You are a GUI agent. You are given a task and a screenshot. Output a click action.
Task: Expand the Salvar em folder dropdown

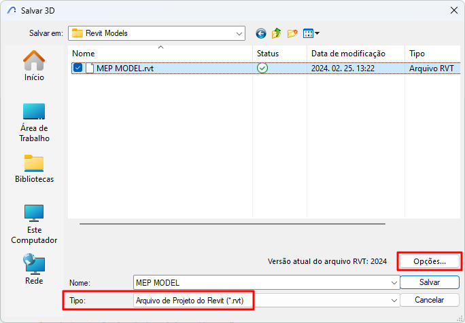click(239, 33)
